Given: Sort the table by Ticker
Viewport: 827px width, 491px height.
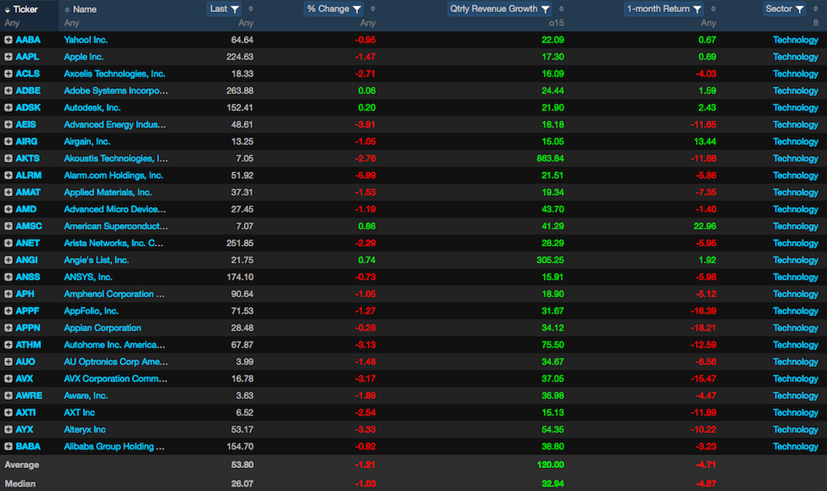Looking at the screenshot, I should tap(8, 9).
